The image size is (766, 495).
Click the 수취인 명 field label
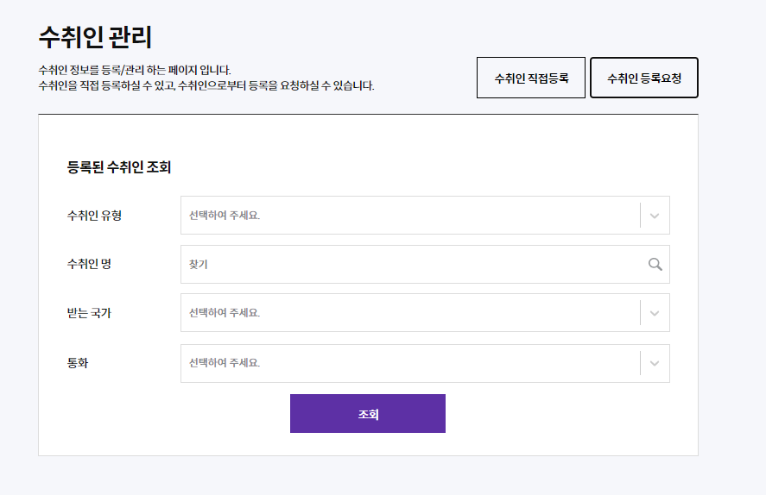[x=90, y=265]
